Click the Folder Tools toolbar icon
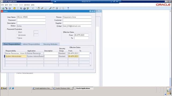Screen dimensions: 172x96 click(x=63, y=8)
